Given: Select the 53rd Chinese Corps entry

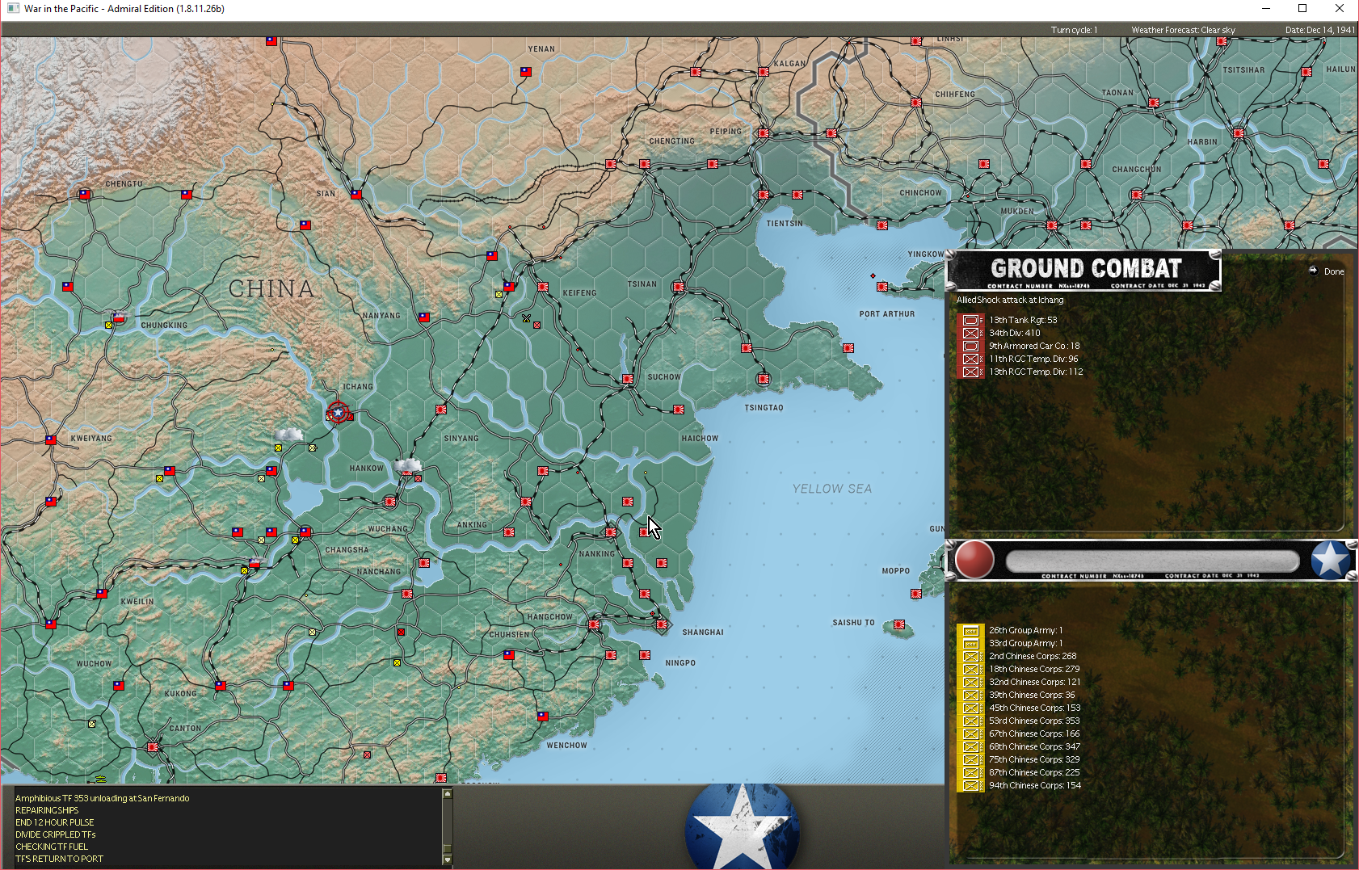Looking at the screenshot, I should [1034, 721].
